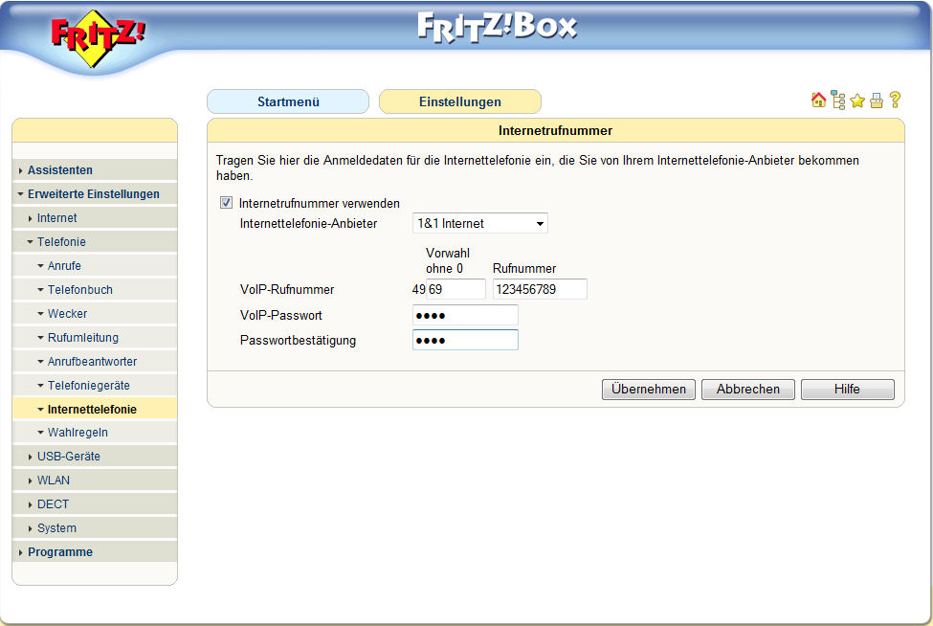Click the yellow star favorites icon
Image resolution: width=933 pixels, height=626 pixels.
pyautogui.click(x=856, y=101)
